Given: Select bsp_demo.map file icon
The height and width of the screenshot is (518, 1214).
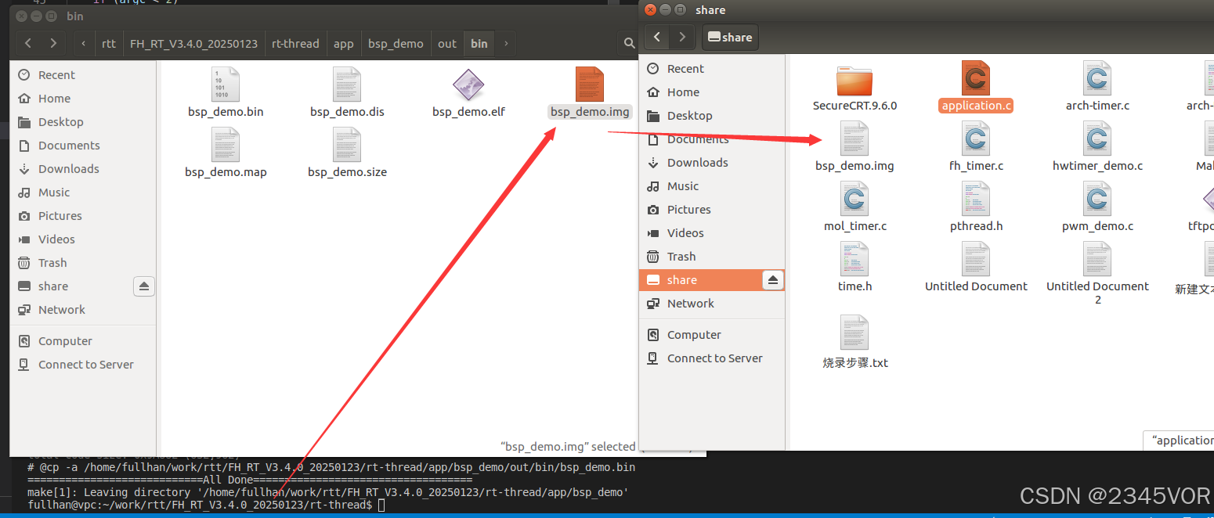Looking at the screenshot, I should coord(226,144).
